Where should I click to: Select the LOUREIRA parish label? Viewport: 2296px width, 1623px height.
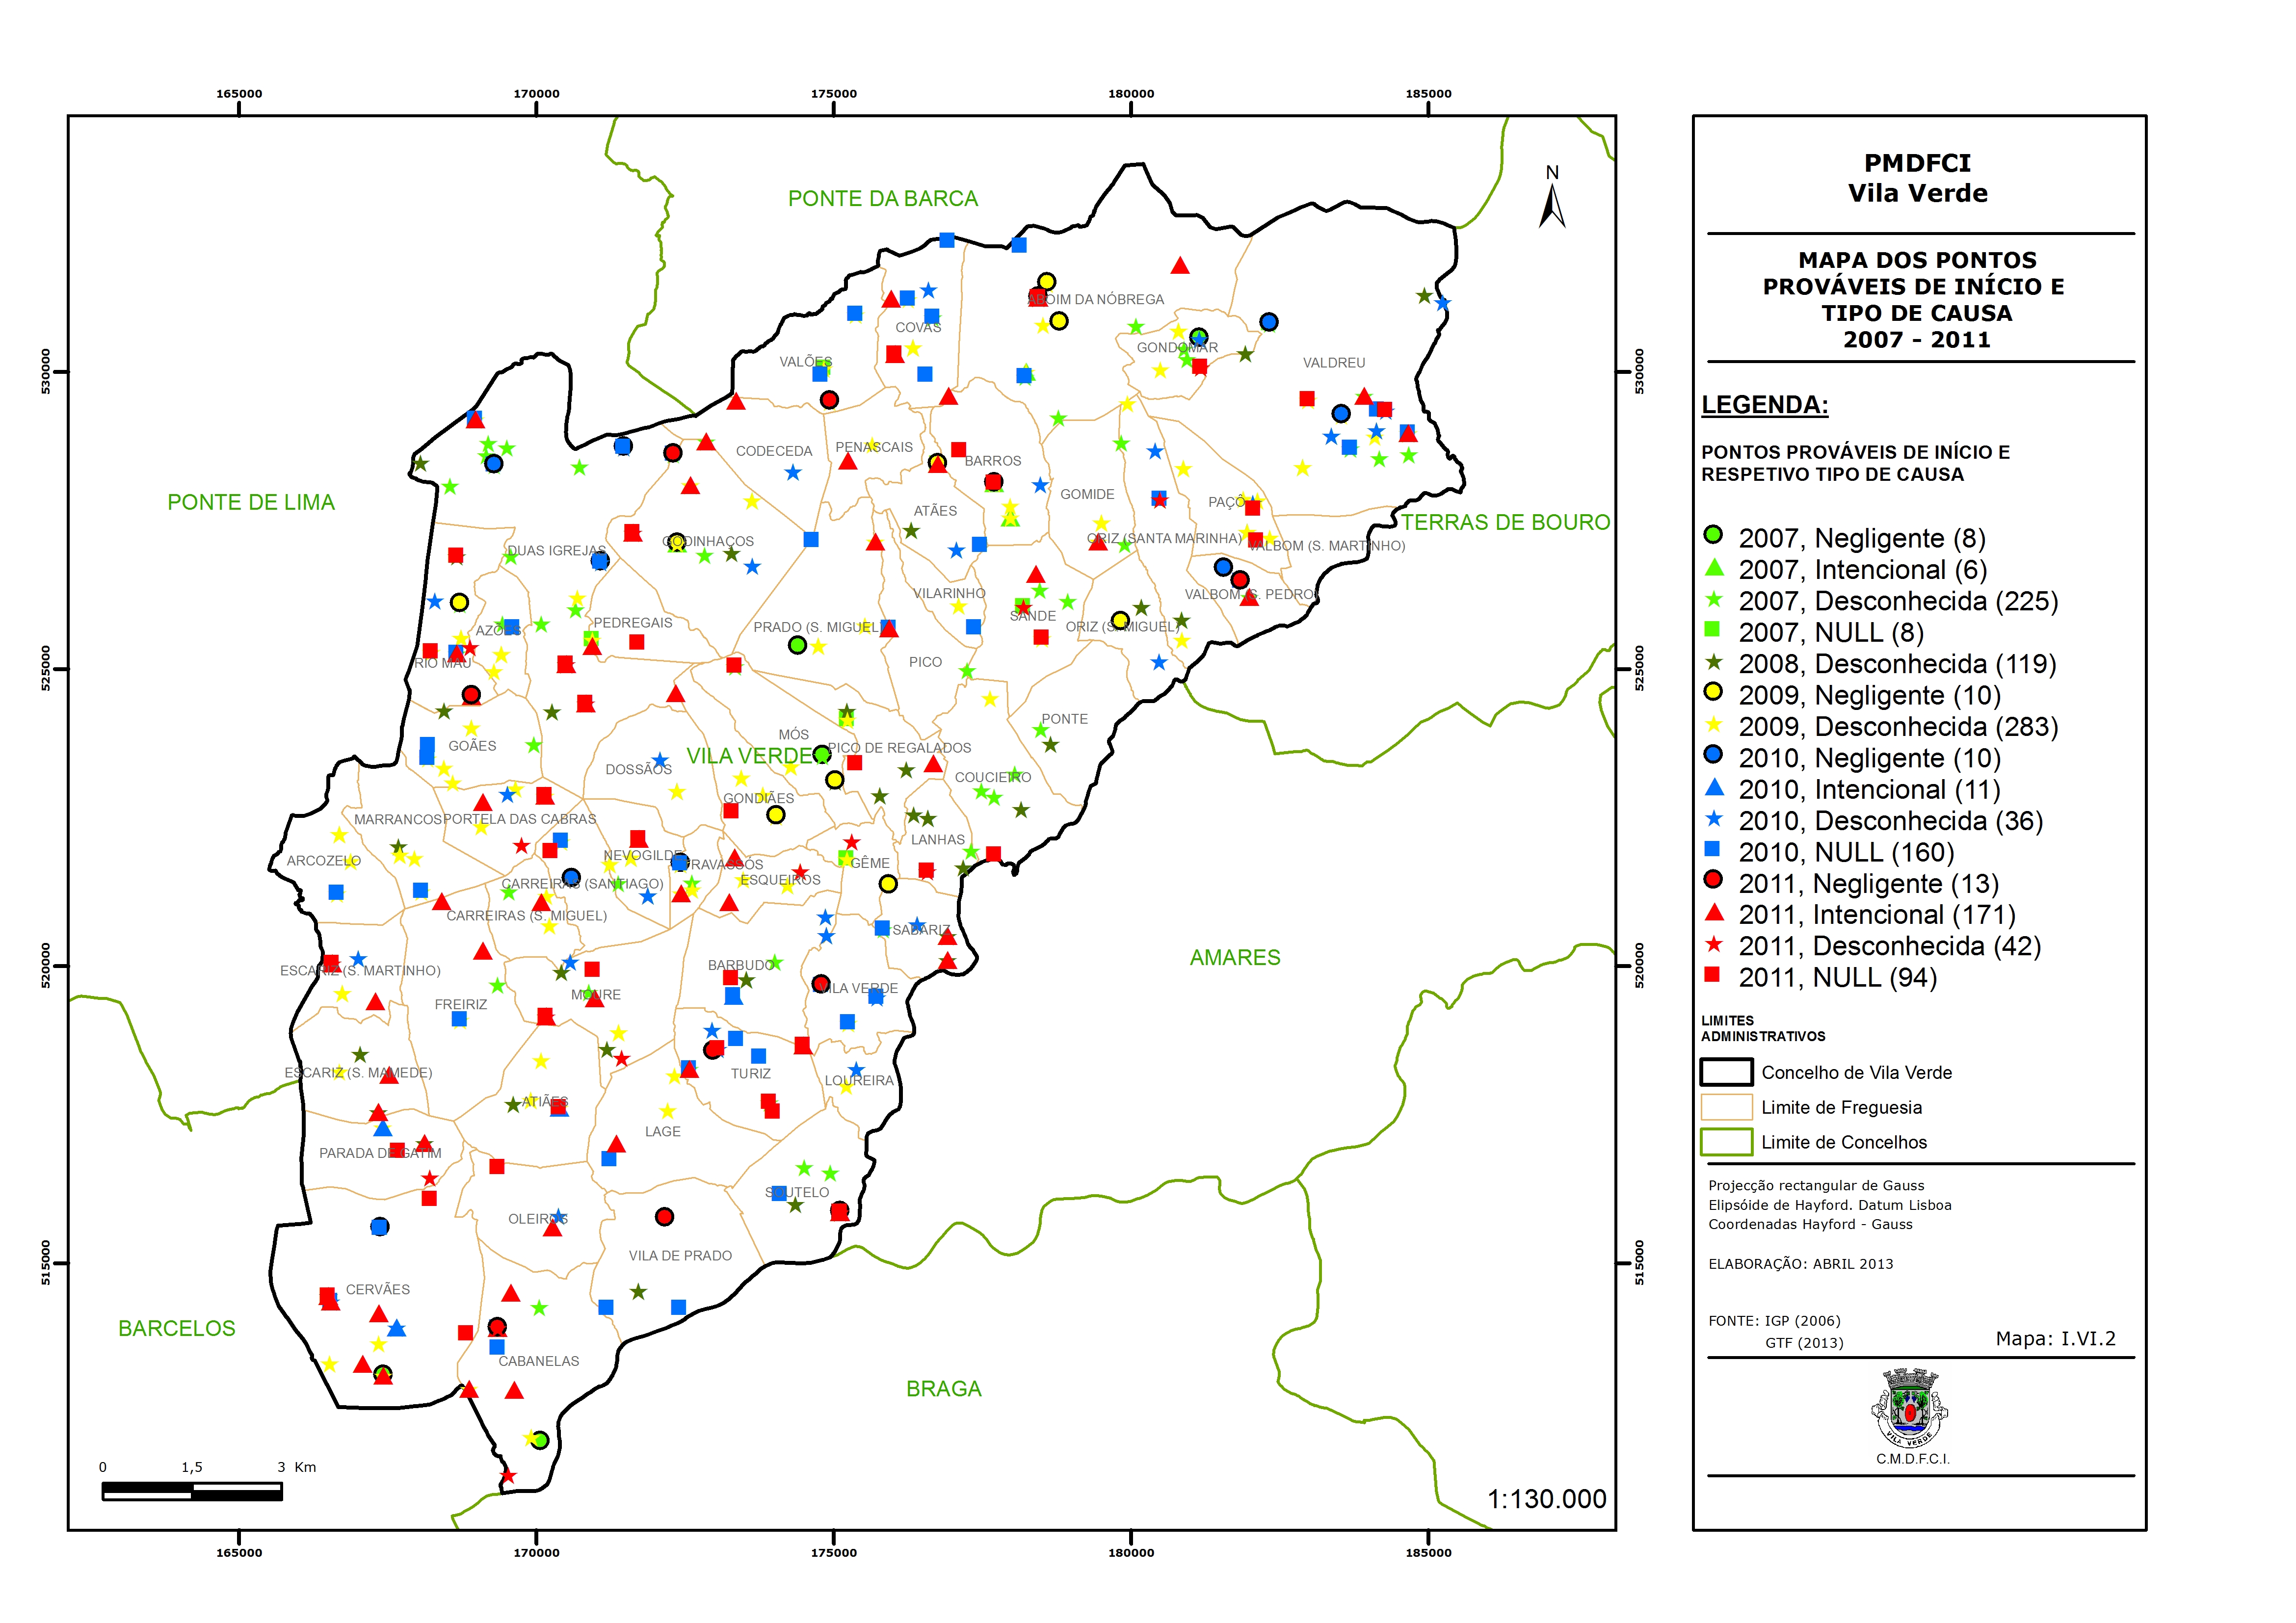tap(859, 1080)
